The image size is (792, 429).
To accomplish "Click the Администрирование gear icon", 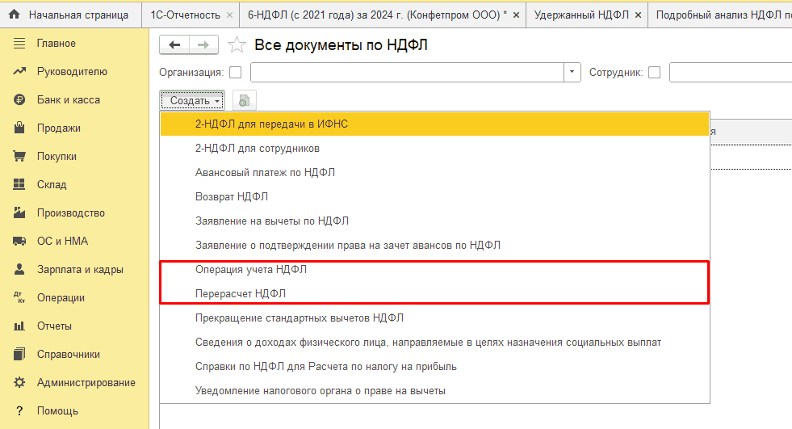I will (x=19, y=382).
